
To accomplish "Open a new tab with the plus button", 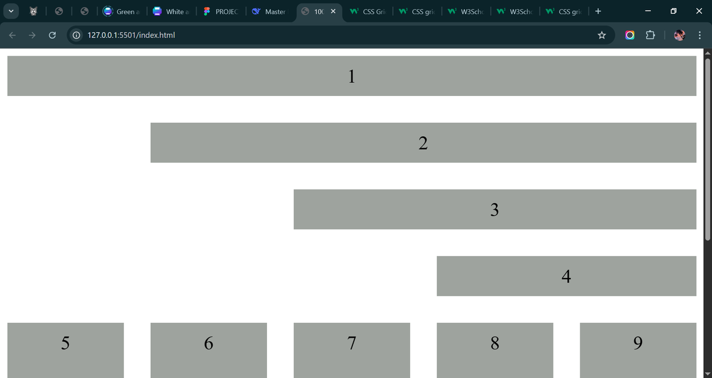I will tap(597, 11).
